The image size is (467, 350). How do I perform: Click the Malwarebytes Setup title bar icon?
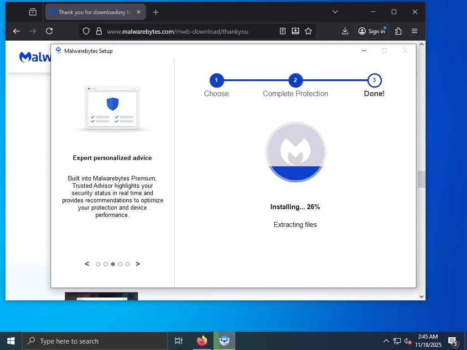[x=58, y=50]
